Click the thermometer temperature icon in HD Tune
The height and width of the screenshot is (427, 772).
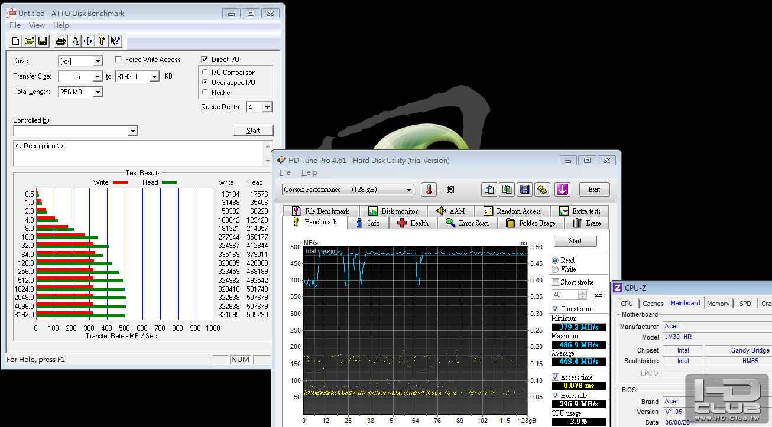[x=429, y=190]
